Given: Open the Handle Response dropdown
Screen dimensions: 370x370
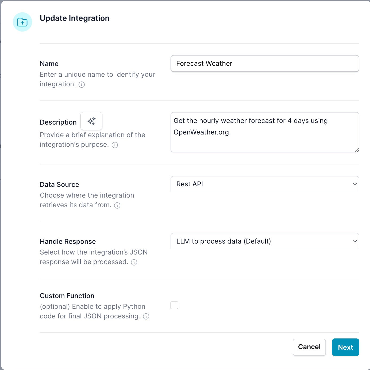Looking at the screenshot, I should (265, 241).
